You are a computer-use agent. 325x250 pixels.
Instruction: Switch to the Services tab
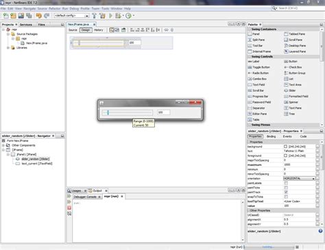coord(26,25)
